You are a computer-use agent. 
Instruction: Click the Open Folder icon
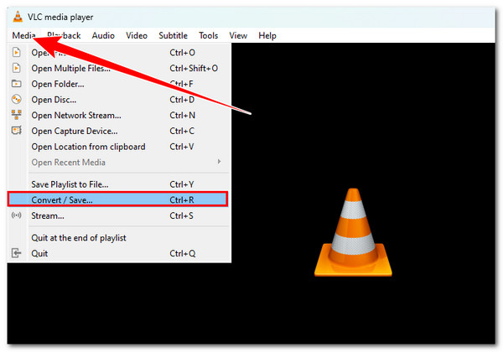[x=17, y=84]
